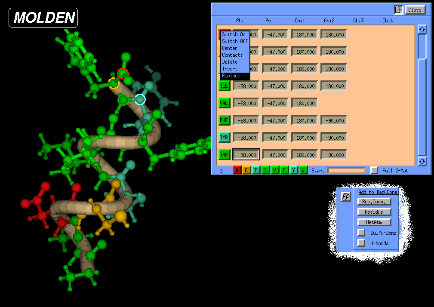Toggle the Full Z-Mat checkbox

(x=374, y=170)
